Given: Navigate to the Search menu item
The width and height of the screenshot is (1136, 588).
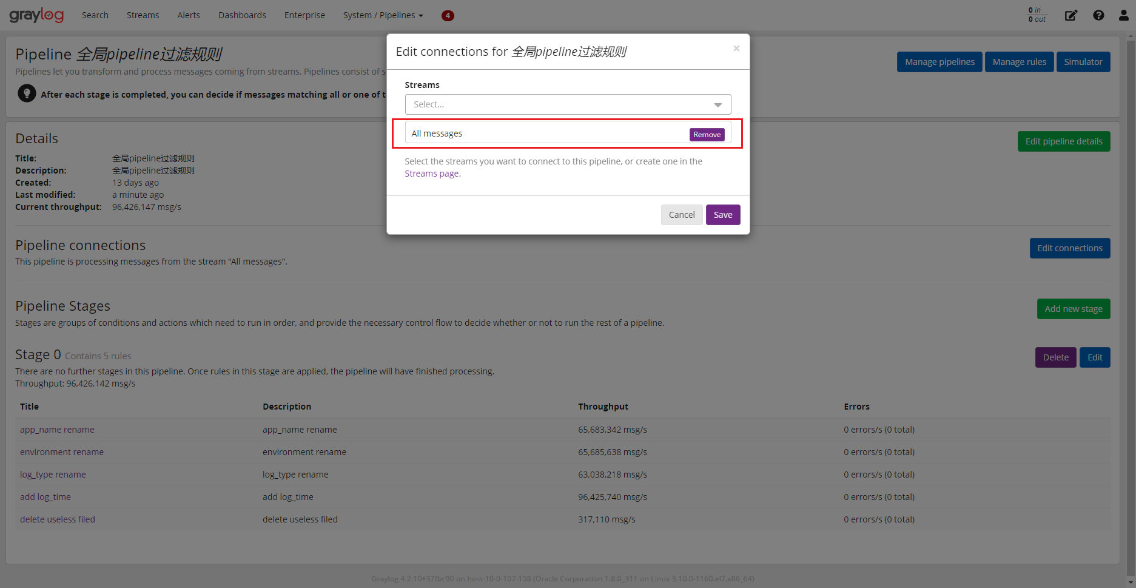Looking at the screenshot, I should (x=95, y=15).
